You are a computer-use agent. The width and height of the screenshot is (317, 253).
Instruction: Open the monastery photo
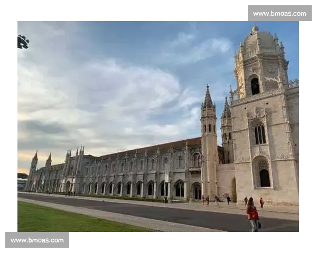tap(158, 126)
